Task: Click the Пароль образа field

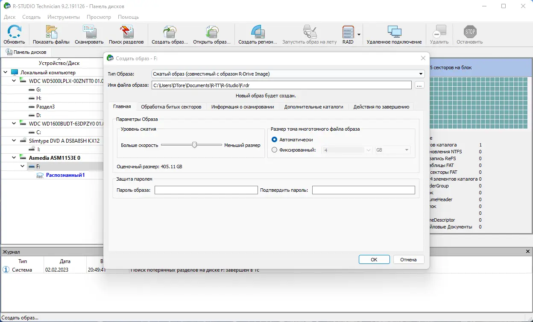Action: click(206, 190)
